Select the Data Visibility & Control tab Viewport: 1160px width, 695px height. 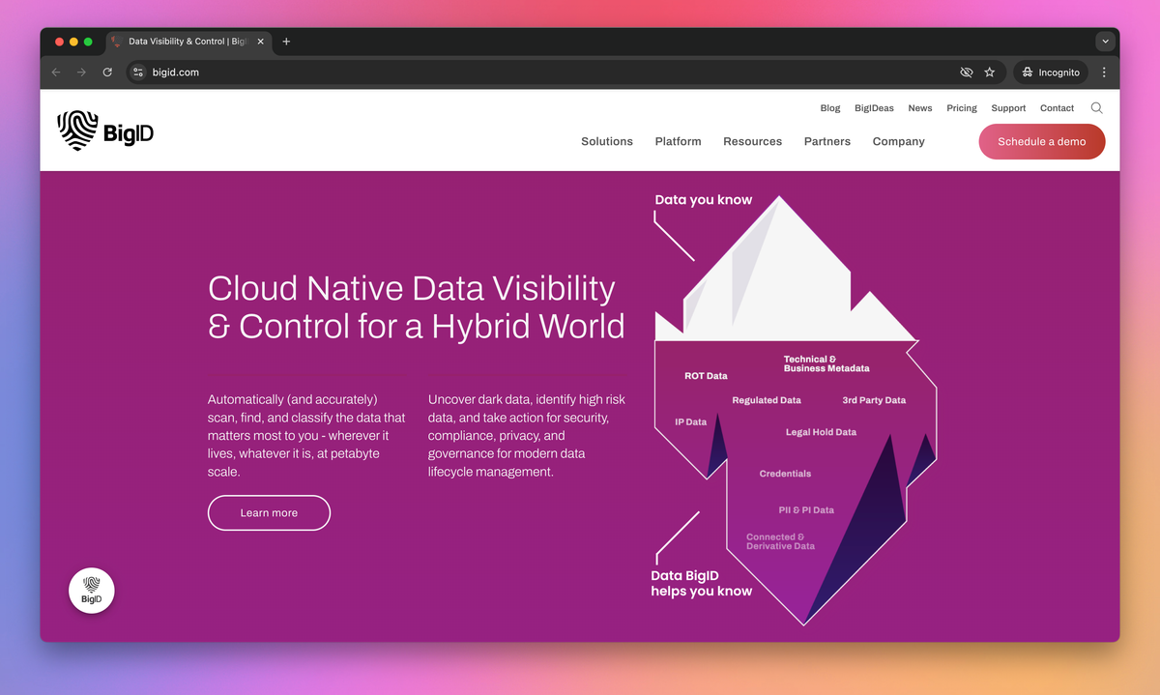coord(188,42)
